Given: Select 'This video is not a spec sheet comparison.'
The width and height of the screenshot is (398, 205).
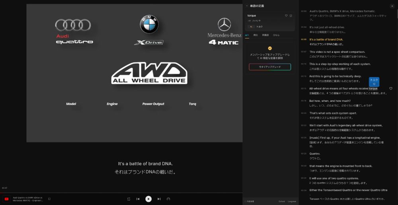Looking at the screenshot, I should 337,52.
